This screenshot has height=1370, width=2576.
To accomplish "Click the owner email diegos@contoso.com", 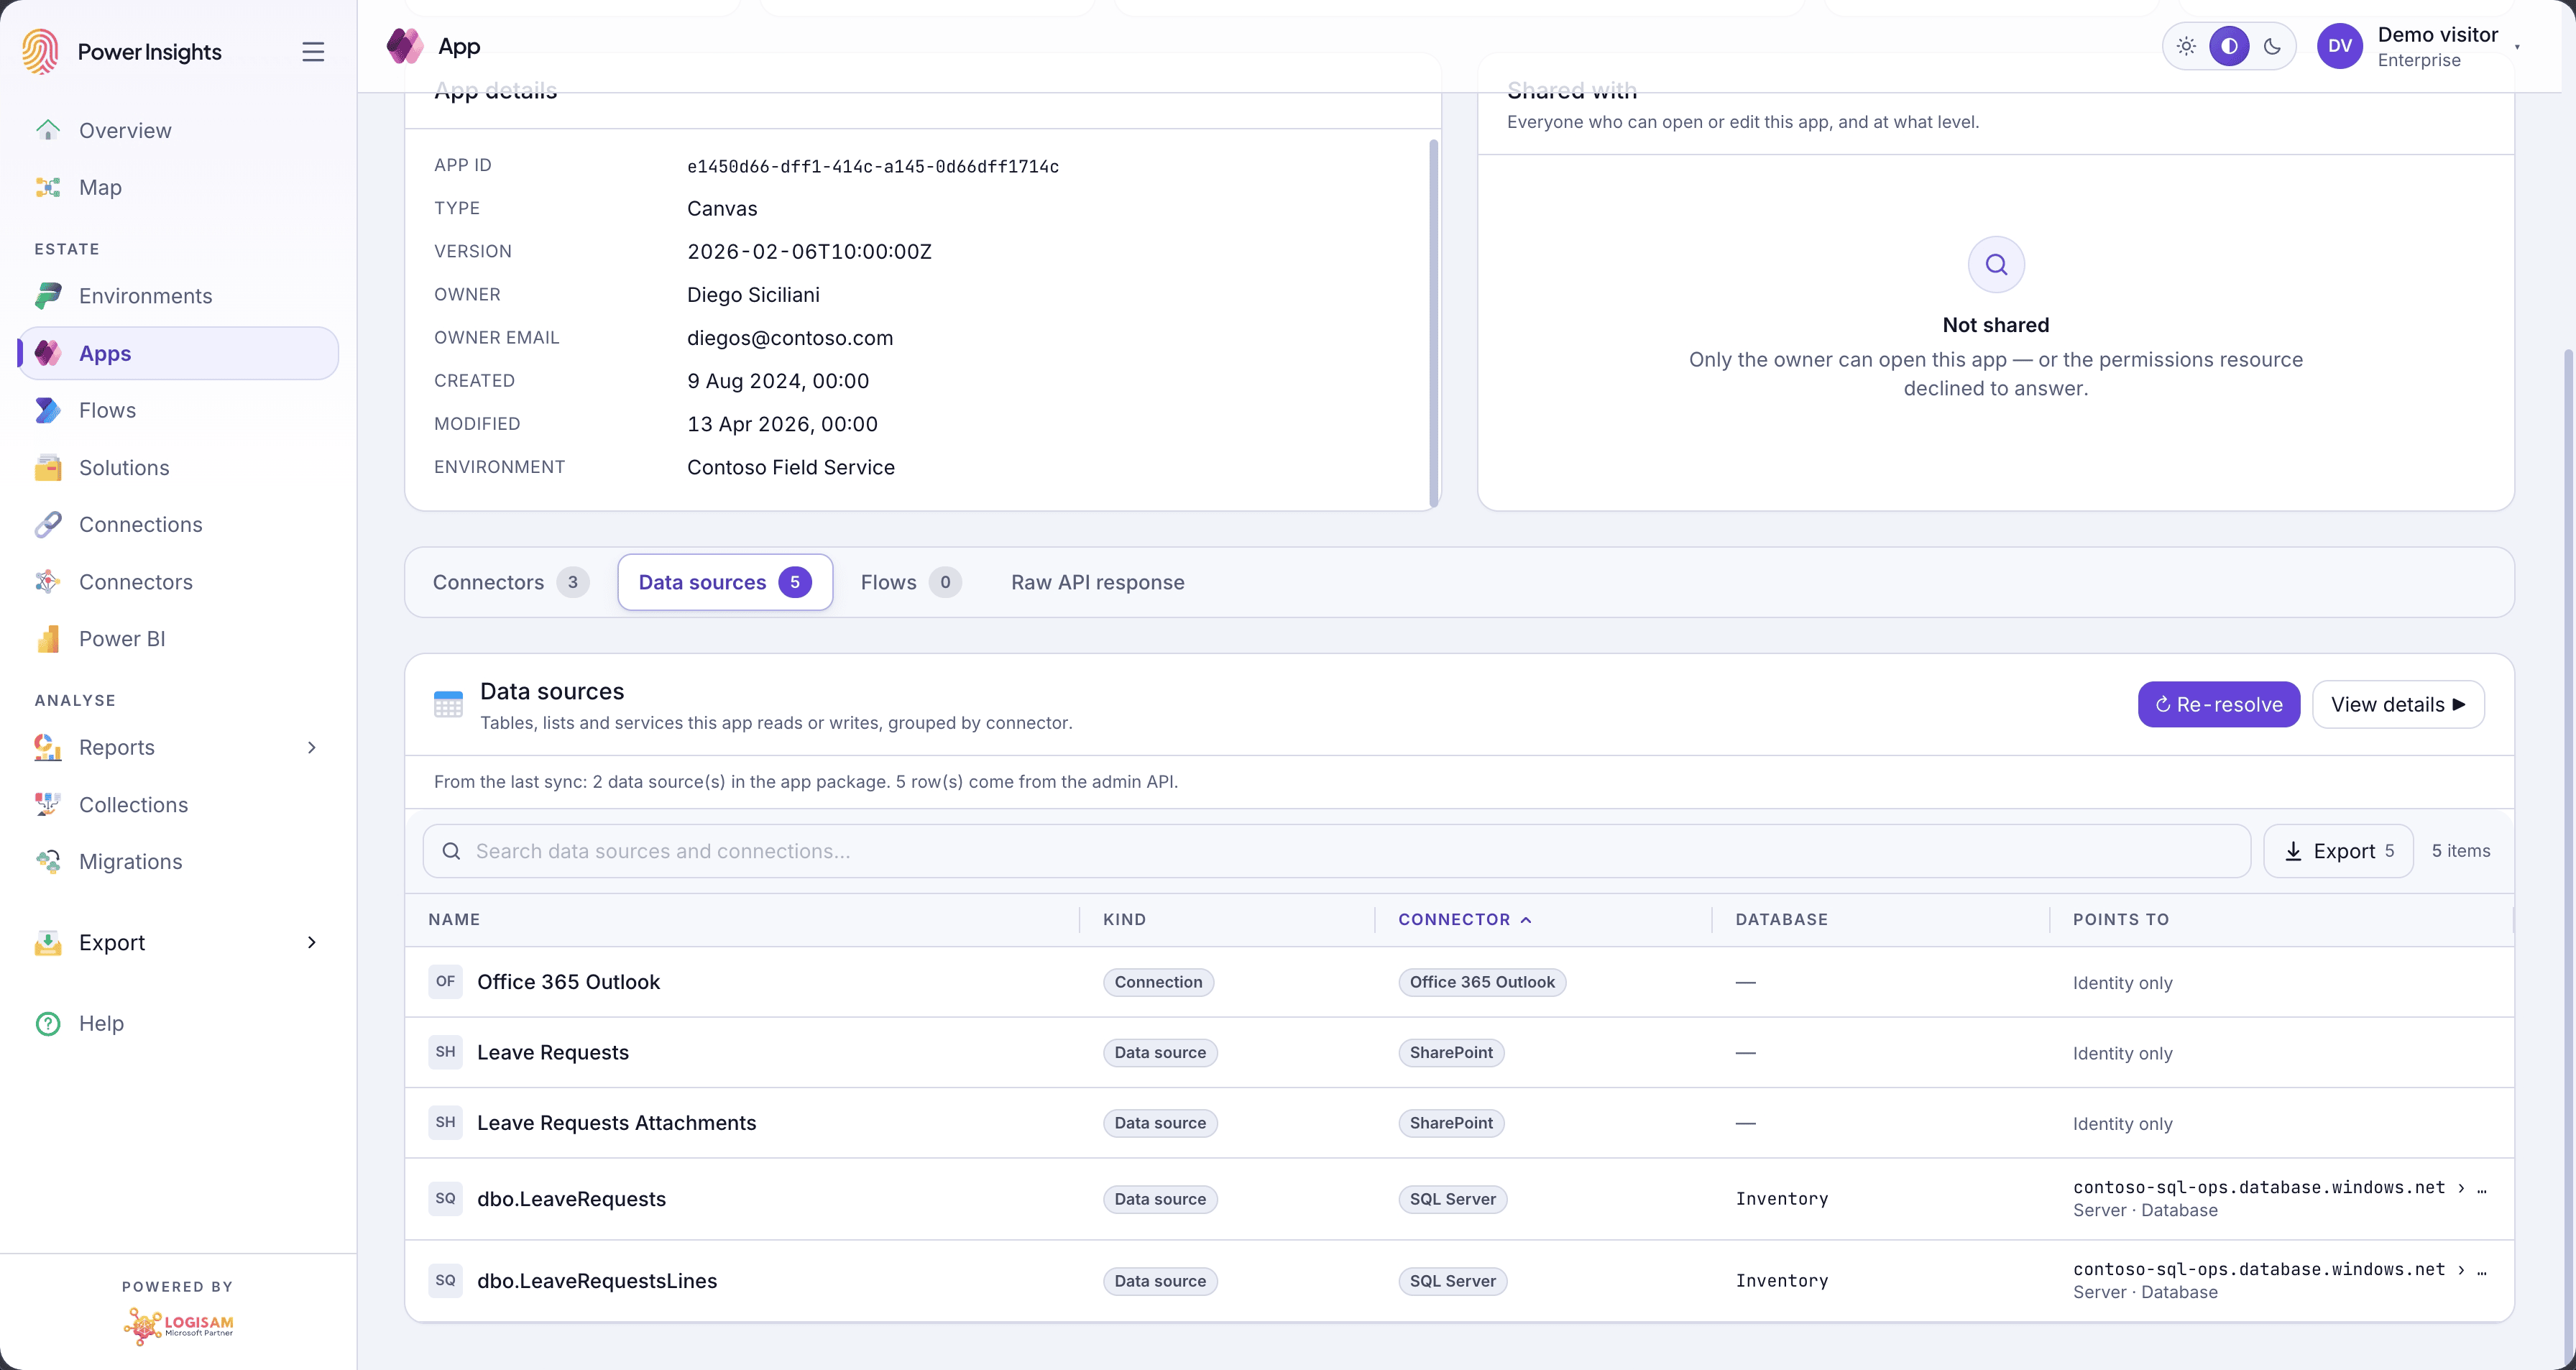I will click(789, 338).
